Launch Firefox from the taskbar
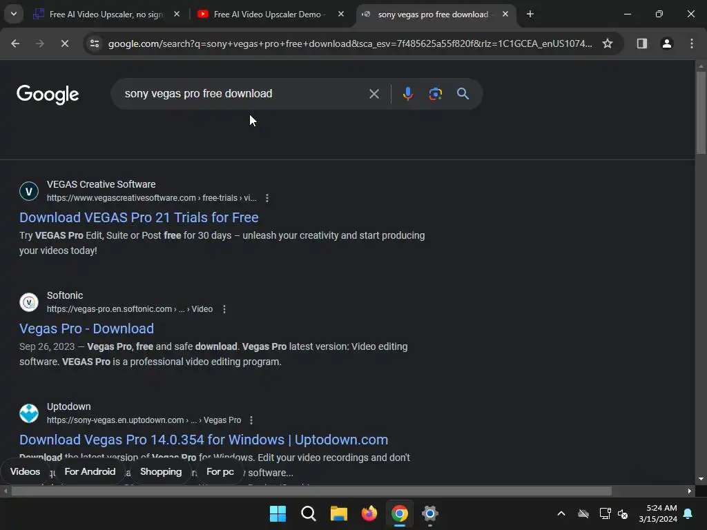707x530 pixels. pyautogui.click(x=369, y=513)
